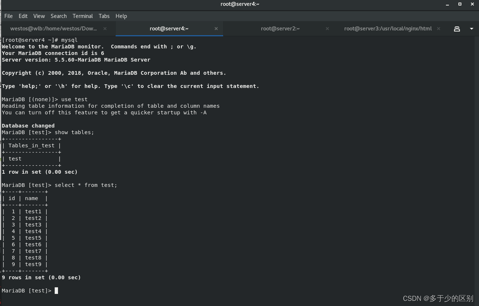This screenshot has width=479, height=306.
Task: Maximize the terminal window
Action: pos(460,4)
